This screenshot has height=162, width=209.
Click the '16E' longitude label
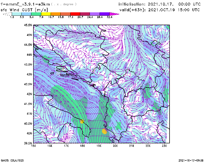click(x=50, y=146)
